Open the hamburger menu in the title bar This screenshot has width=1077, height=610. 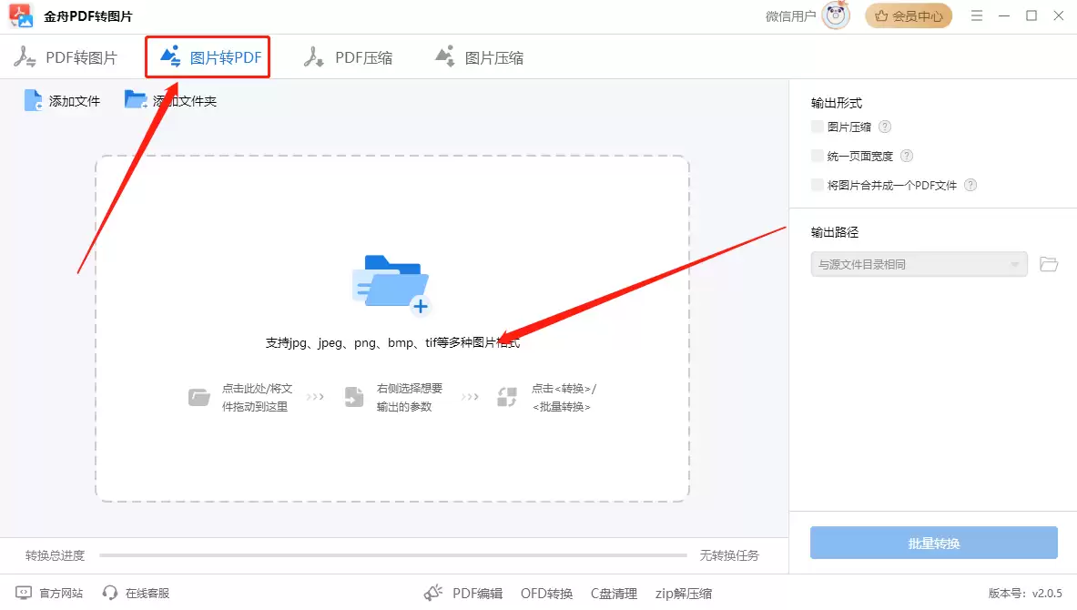[x=976, y=15]
